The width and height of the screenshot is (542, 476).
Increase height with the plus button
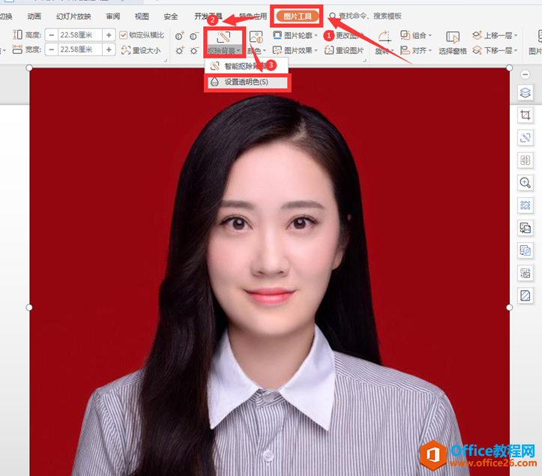tap(109, 34)
